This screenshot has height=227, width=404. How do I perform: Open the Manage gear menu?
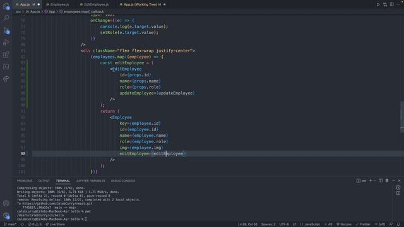[x=6, y=216]
